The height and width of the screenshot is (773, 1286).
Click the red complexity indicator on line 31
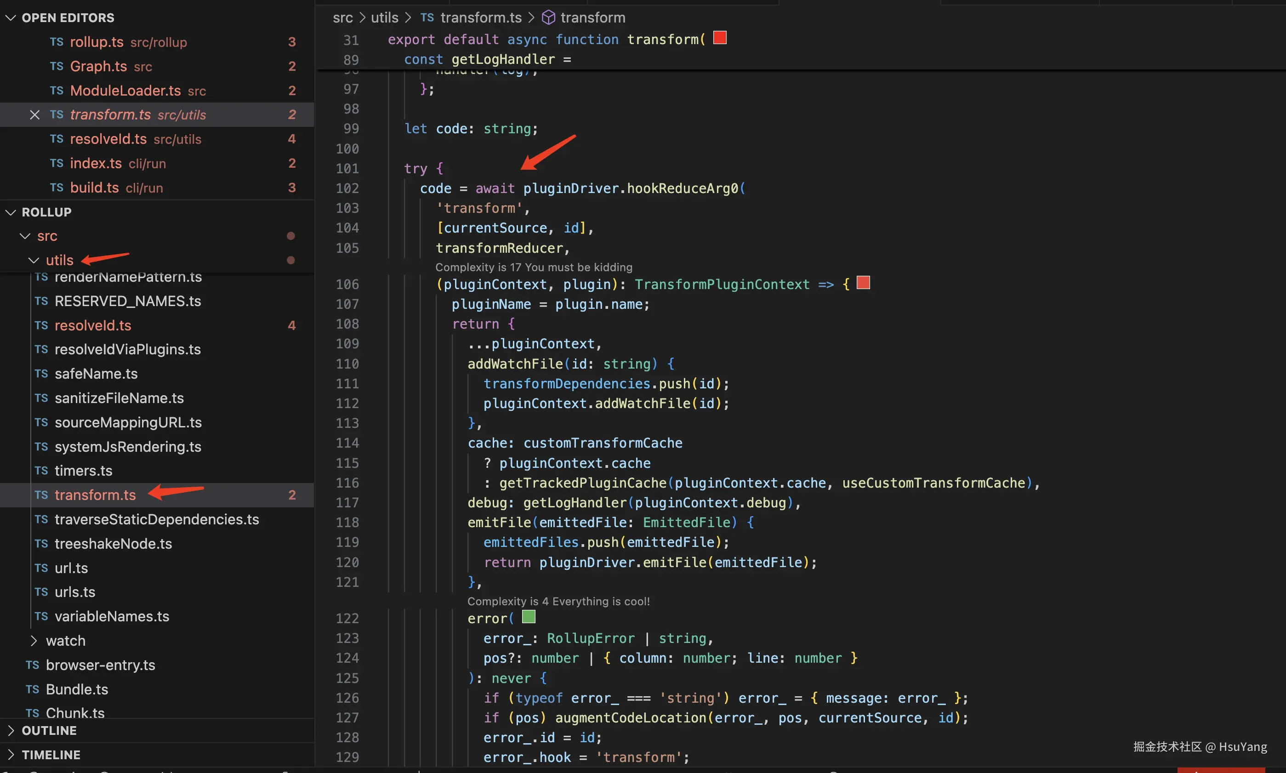[x=719, y=38]
